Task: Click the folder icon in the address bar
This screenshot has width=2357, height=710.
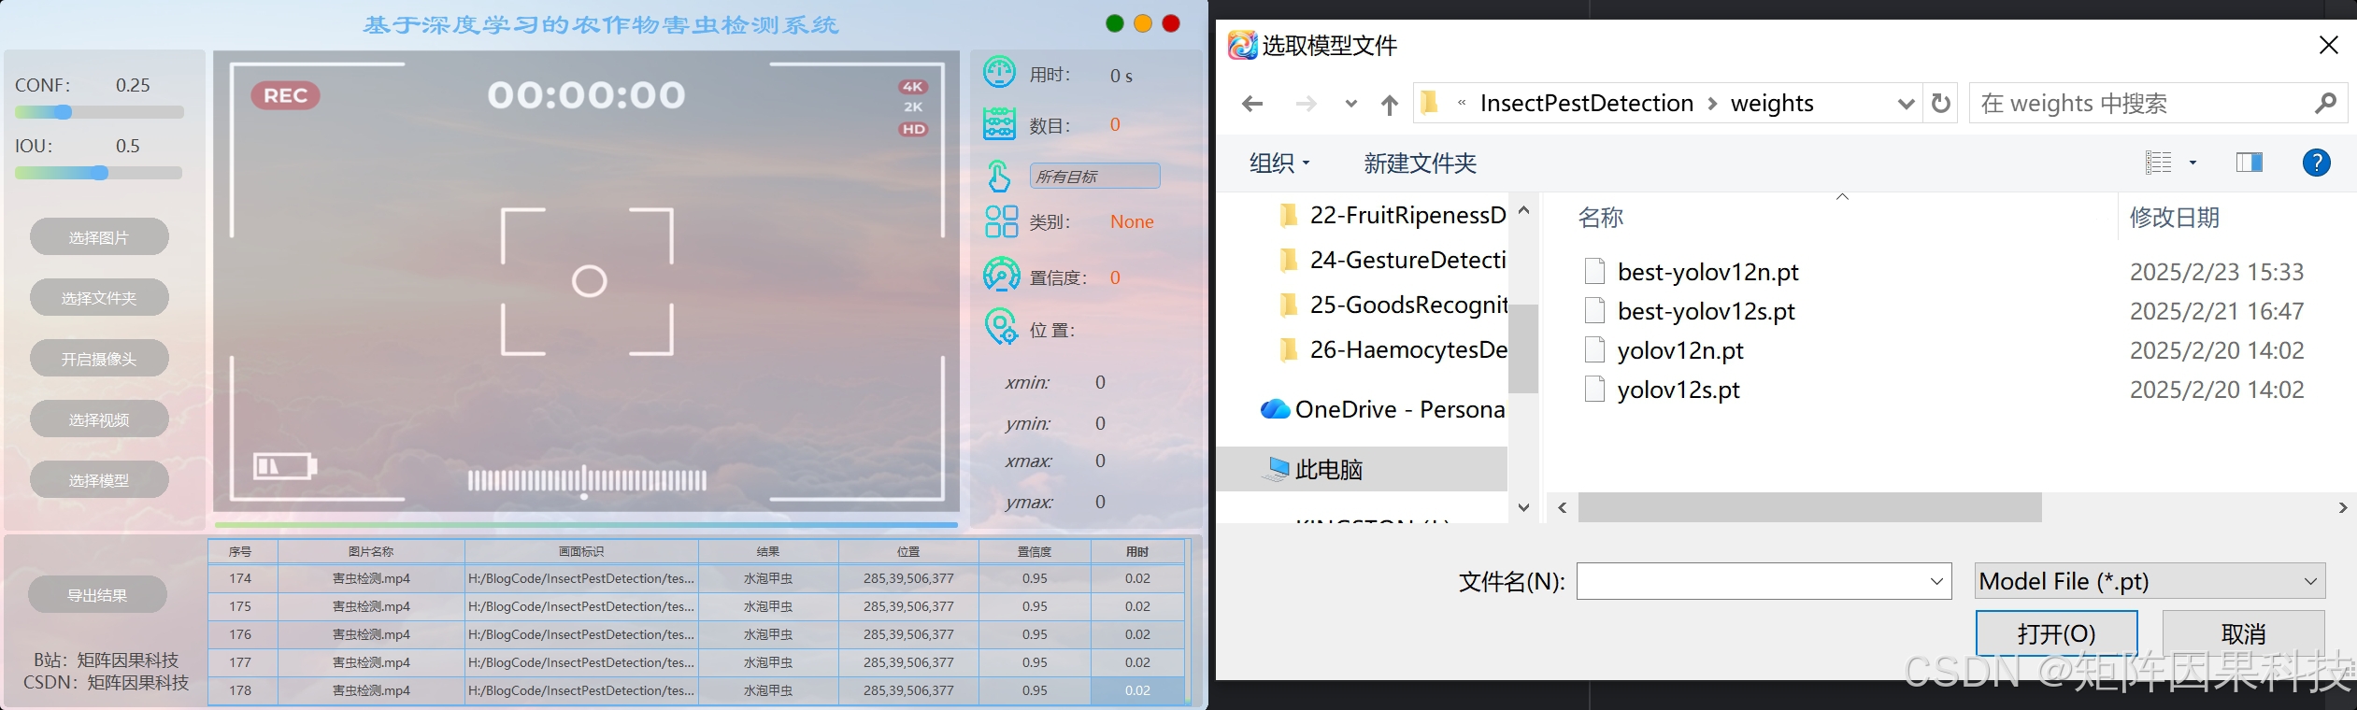Action: pos(1429,103)
